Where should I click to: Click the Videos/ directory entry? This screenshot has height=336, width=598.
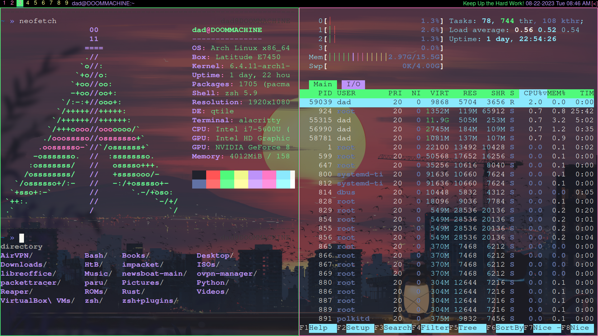(x=213, y=292)
